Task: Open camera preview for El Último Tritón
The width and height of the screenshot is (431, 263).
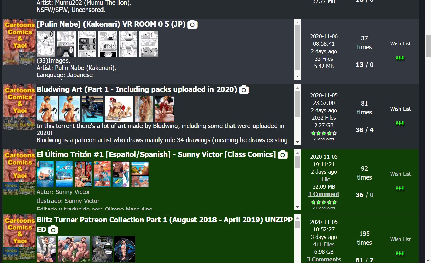Action: [x=282, y=154]
